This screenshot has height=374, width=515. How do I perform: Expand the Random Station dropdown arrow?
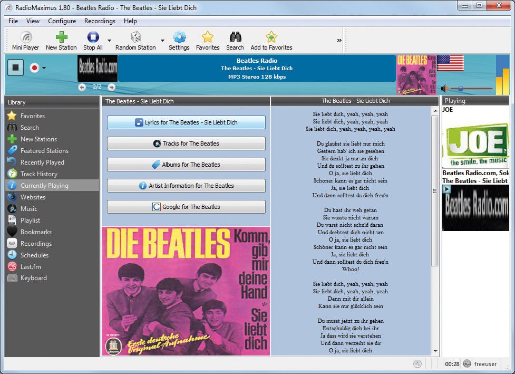point(162,41)
